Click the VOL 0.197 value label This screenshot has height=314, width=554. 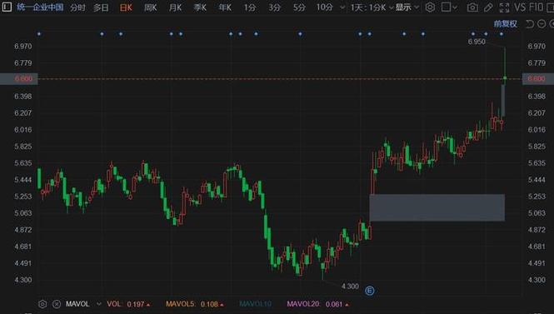[x=128, y=304]
